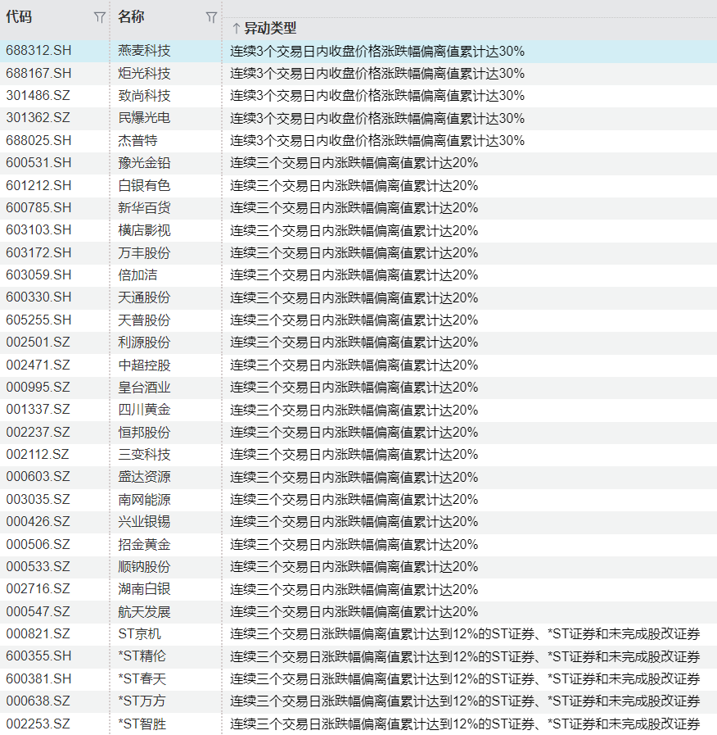Click stock code 002501.SZ
Viewport: 717px width, 735px height.
(38, 343)
